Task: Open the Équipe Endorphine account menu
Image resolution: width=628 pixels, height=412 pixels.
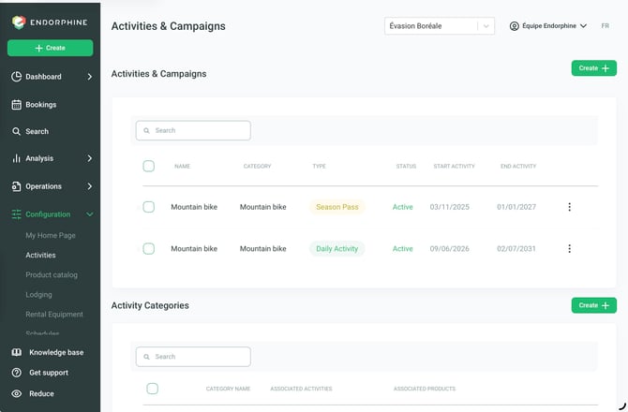Action: [x=548, y=26]
